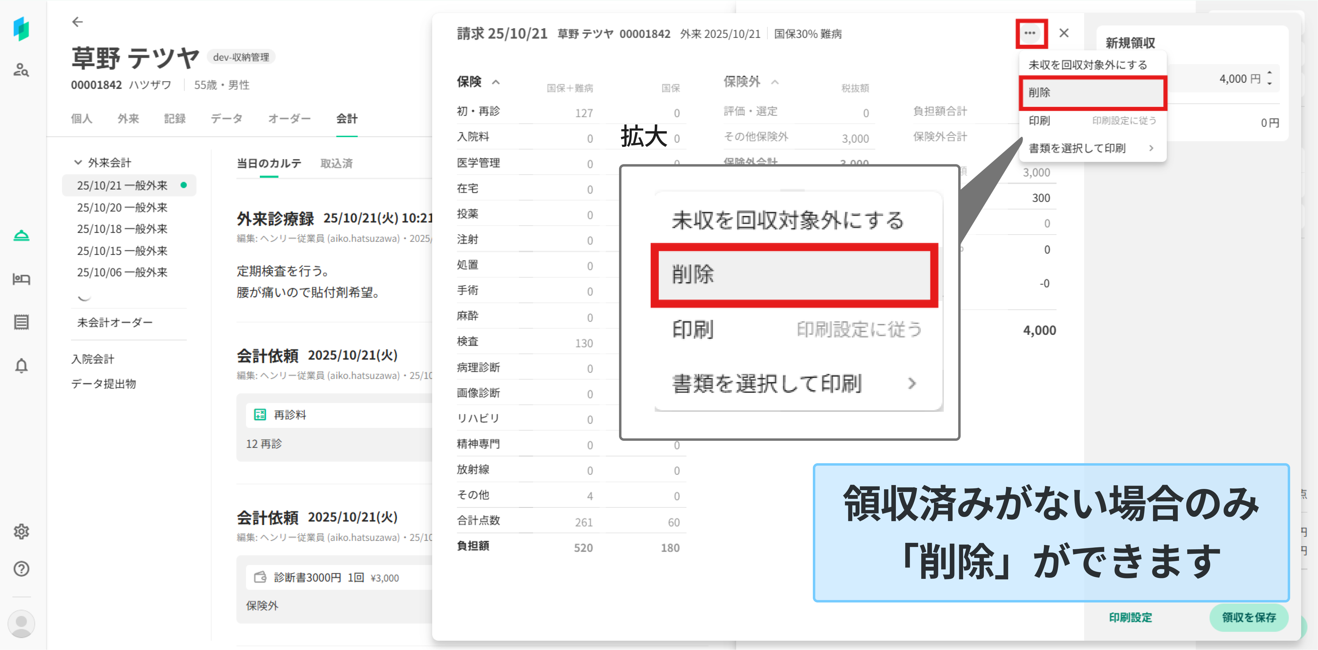Select 削除 in the context menu
Image resolution: width=1318 pixels, height=650 pixels.
click(1091, 93)
